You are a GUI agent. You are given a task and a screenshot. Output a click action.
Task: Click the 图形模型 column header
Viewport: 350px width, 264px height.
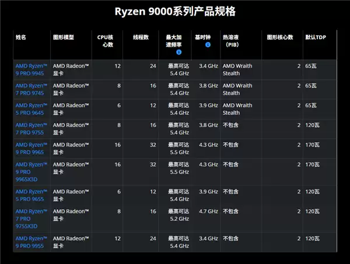(x=64, y=37)
